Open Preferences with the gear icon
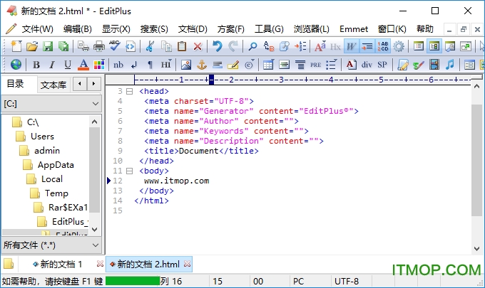This screenshot has width=485, height=288. click(x=399, y=46)
